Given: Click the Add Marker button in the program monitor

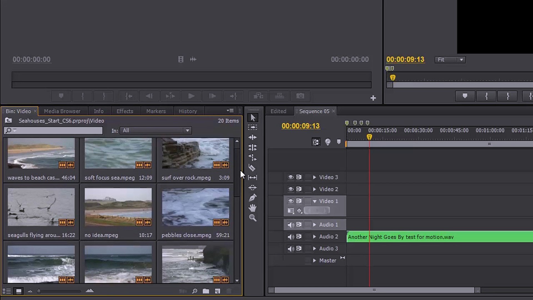Looking at the screenshot, I should coord(465,96).
